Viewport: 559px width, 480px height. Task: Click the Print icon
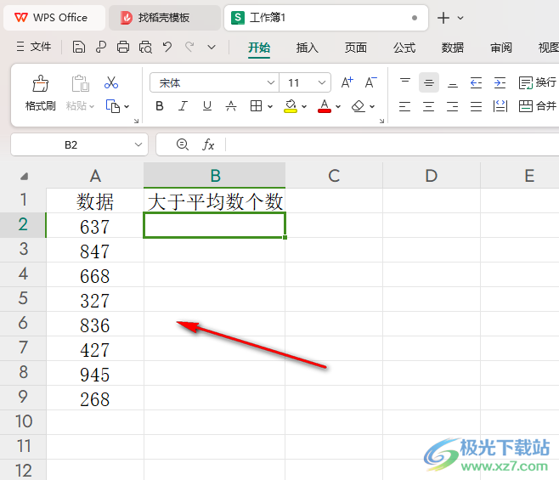[123, 47]
